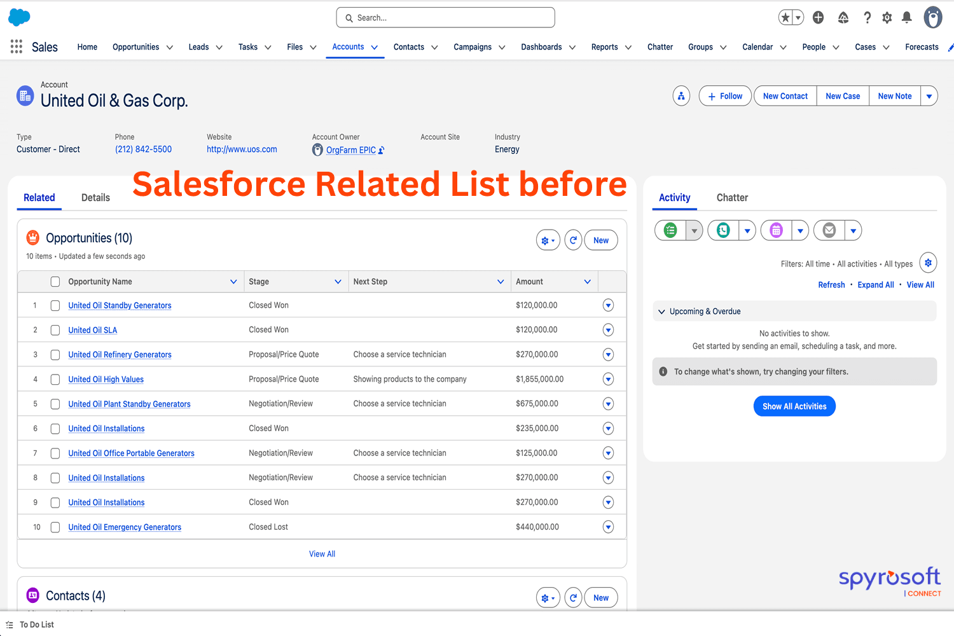Open the App Launcher grid icon
Viewport: 954px width, 636px height.
pyautogui.click(x=17, y=46)
